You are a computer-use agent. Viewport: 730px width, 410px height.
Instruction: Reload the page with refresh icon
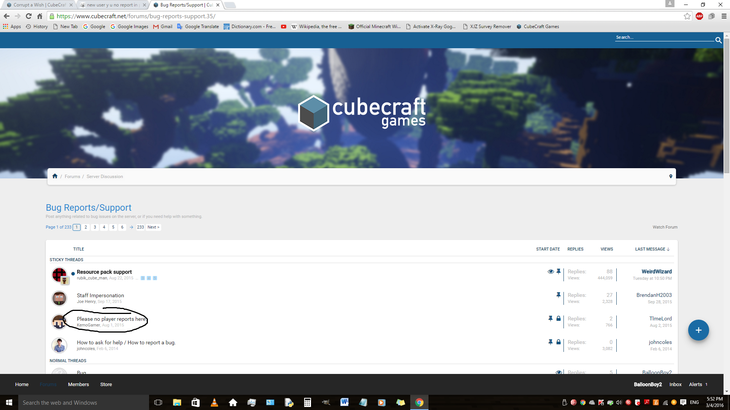[x=29, y=16]
